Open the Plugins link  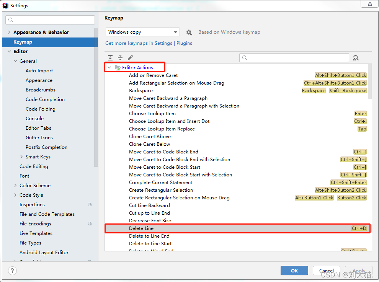pyautogui.click(x=184, y=43)
